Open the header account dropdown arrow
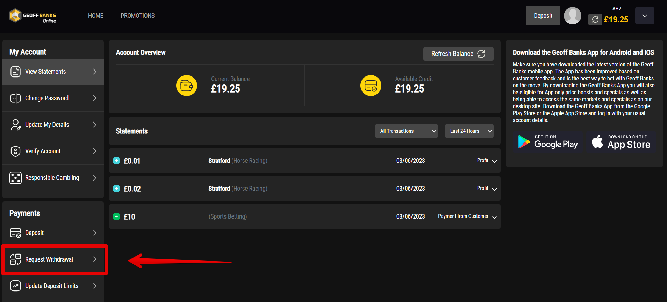 tap(645, 16)
